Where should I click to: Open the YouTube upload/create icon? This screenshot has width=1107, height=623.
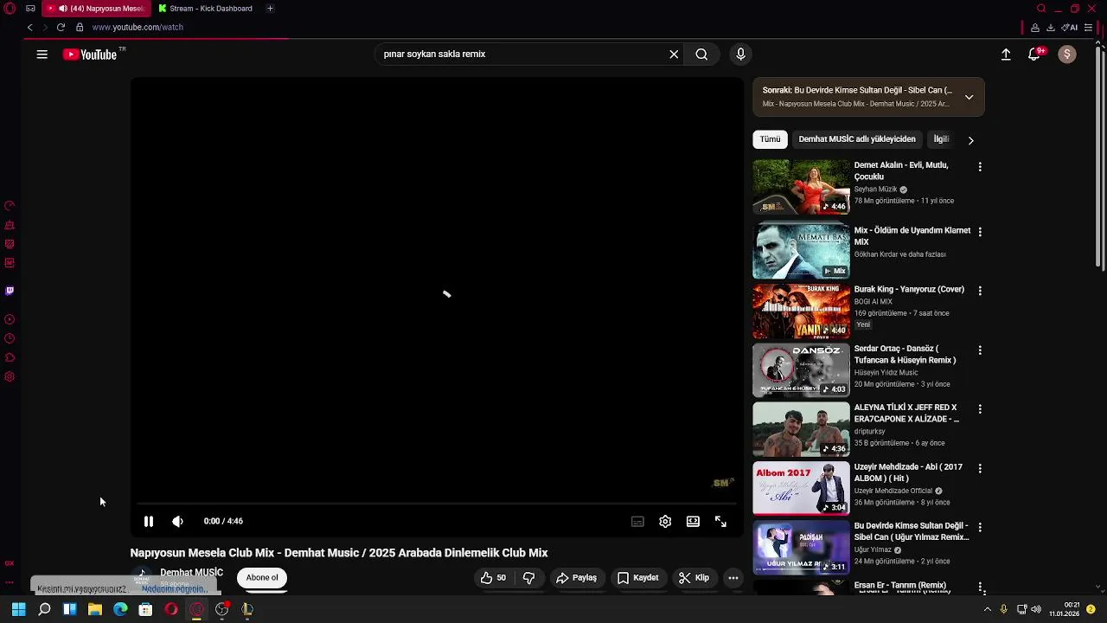1006,54
